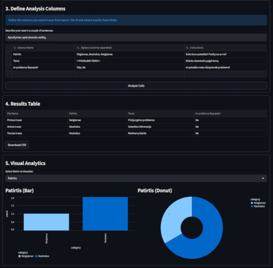Click the 'Patirtis (Bar)' chart title

pyautogui.click(x=19, y=191)
